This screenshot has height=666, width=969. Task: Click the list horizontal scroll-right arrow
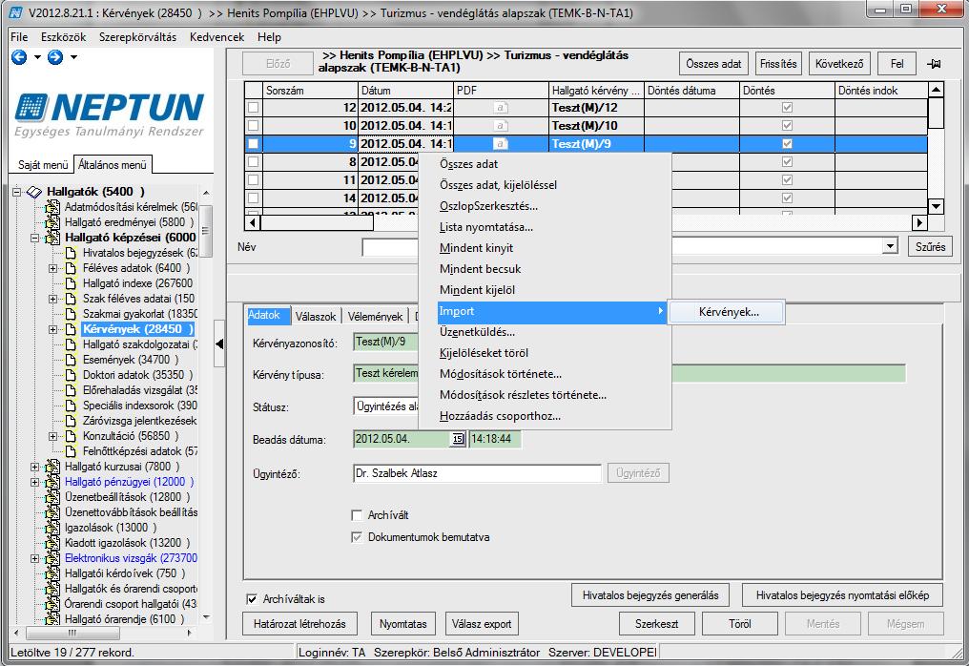[x=919, y=222]
